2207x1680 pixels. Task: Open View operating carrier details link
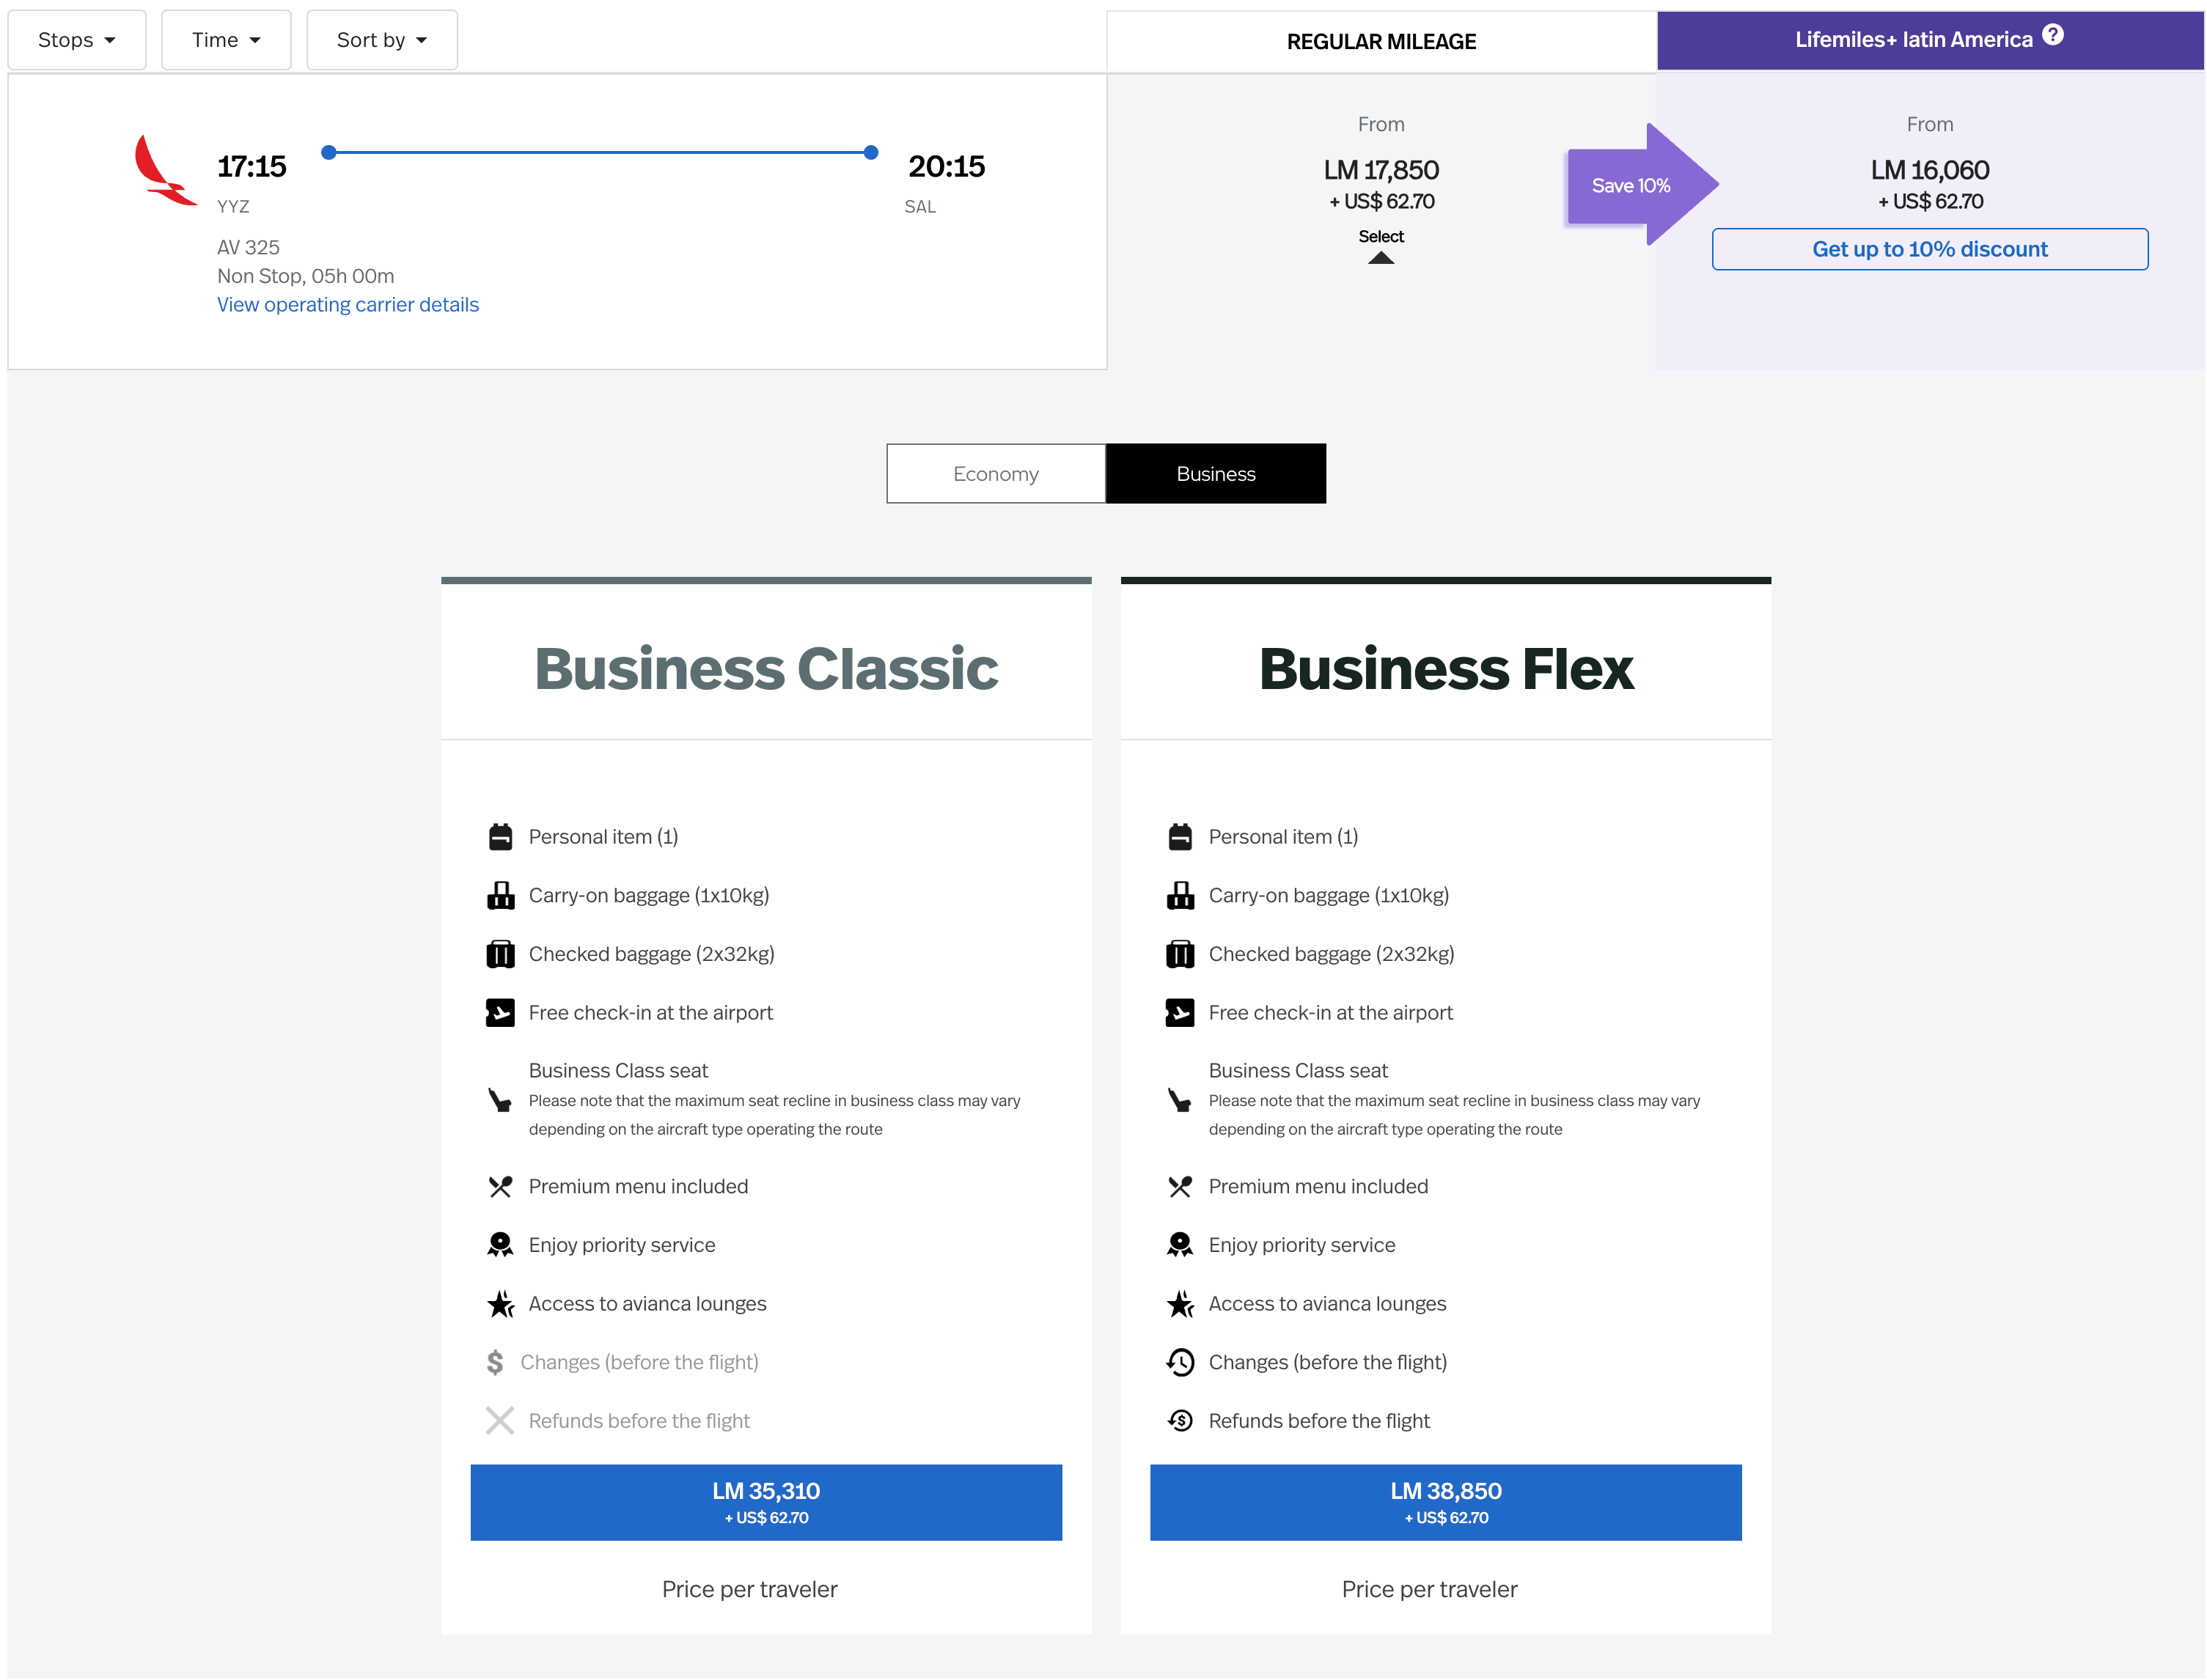[x=348, y=305]
